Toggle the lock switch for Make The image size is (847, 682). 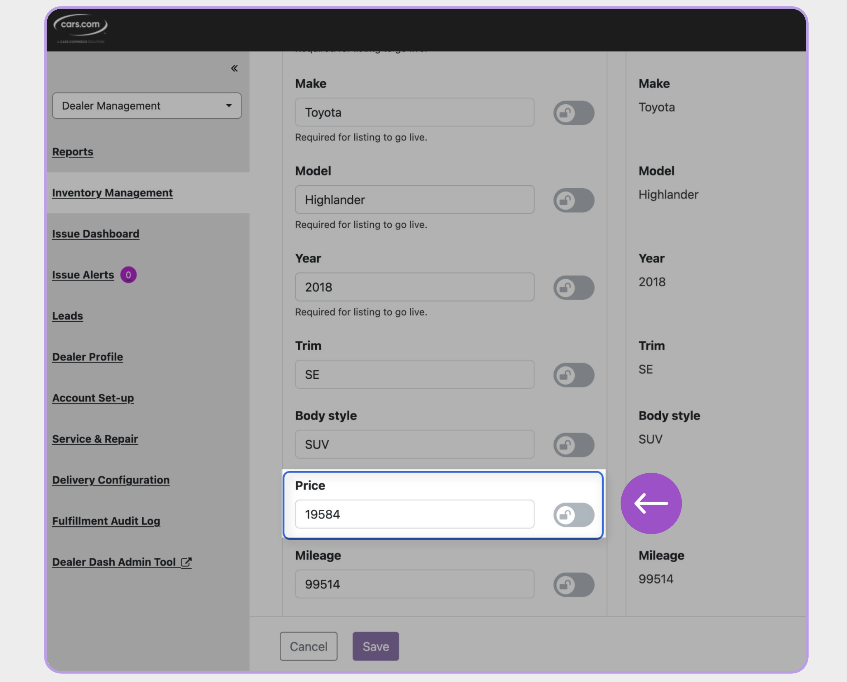tap(574, 113)
